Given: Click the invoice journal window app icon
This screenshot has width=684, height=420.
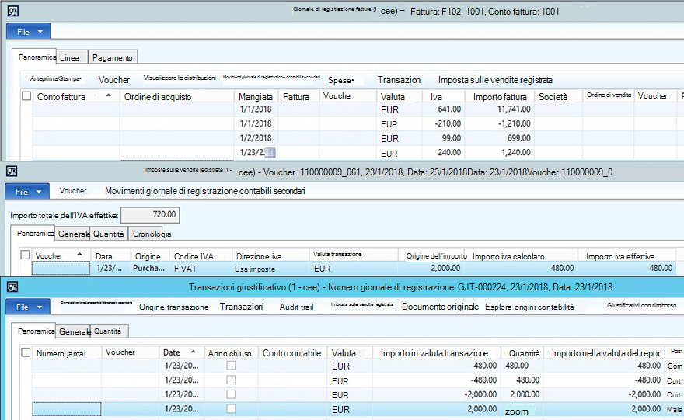Looking at the screenshot, I should [13, 11].
